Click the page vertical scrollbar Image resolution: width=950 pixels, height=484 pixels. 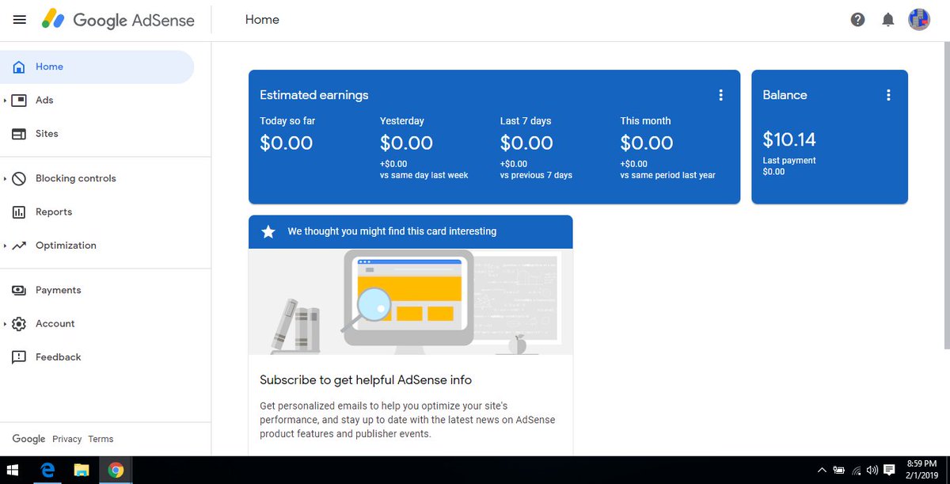pyautogui.click(x=946, y=195)
